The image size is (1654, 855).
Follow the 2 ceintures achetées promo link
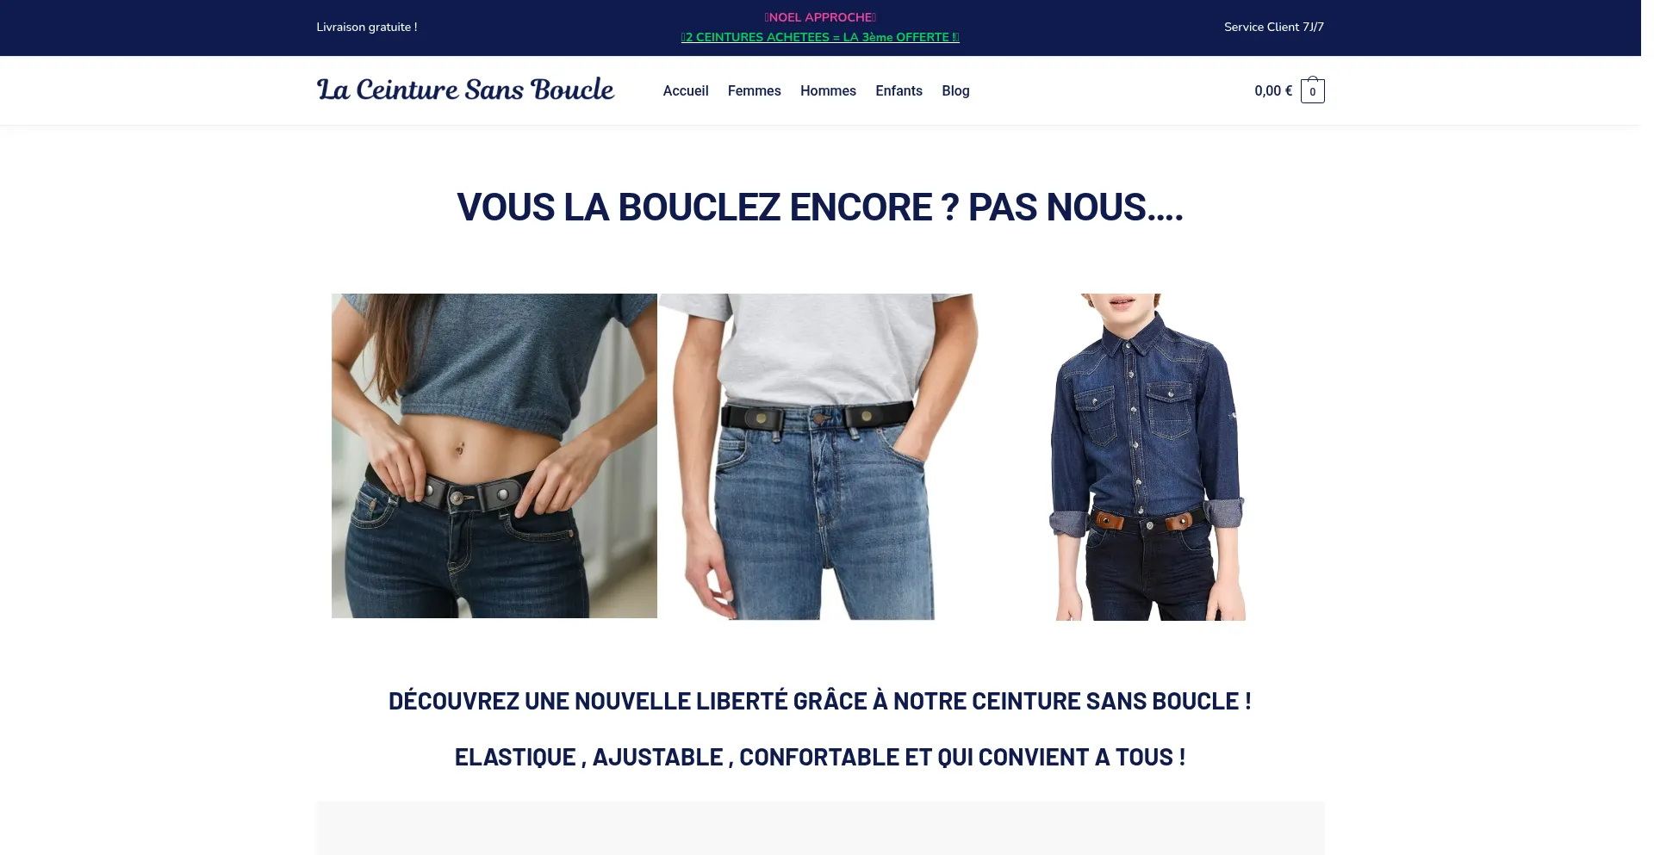coord(820,37)
